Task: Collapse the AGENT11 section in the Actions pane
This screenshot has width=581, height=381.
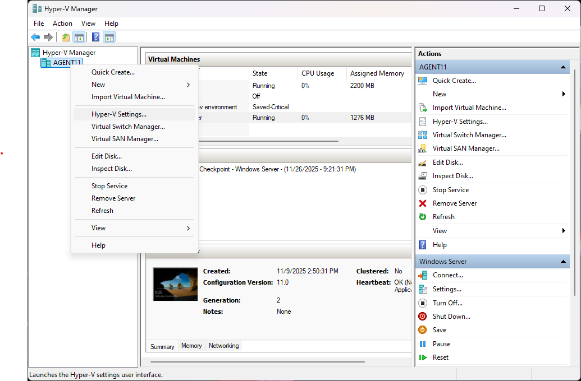Action: 564,67
